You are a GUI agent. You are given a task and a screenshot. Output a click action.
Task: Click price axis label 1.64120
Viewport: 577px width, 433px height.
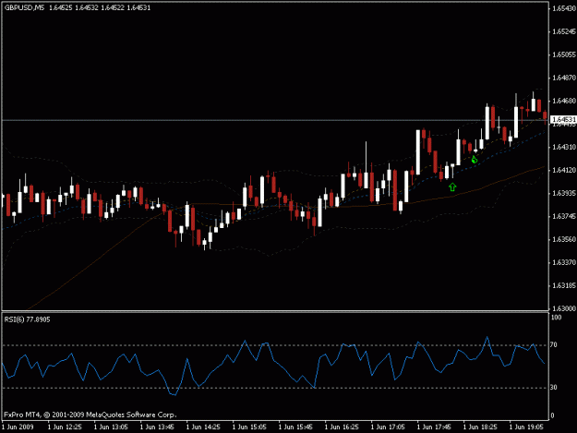pos(564,170)
